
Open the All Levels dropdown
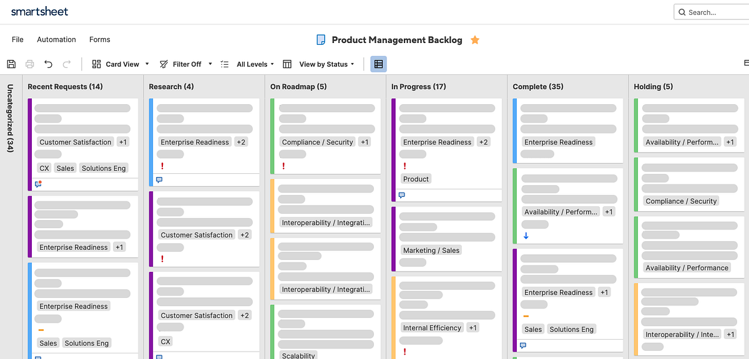[x=252, y=64]
